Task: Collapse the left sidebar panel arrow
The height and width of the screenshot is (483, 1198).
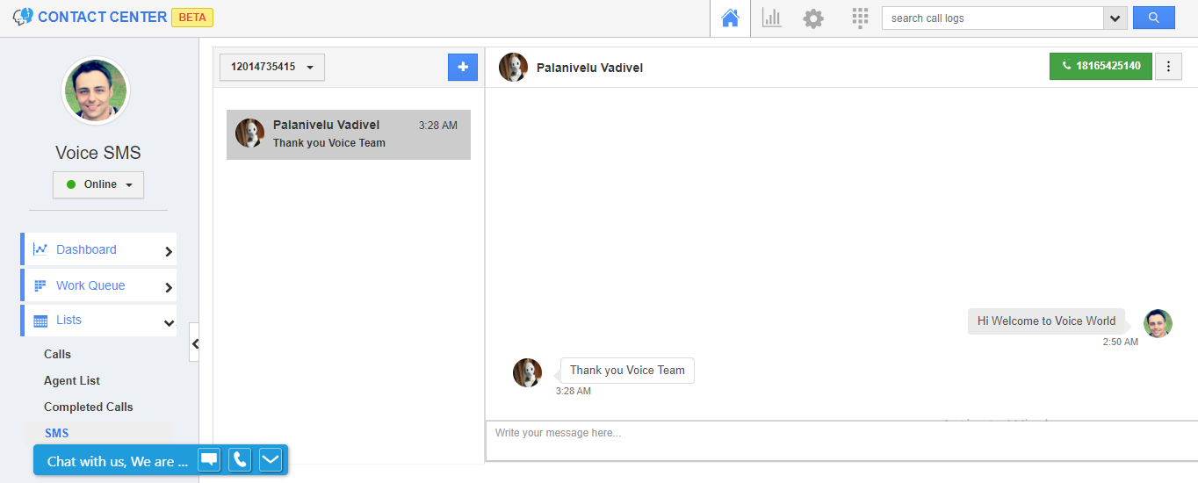Action: (194, 344)
